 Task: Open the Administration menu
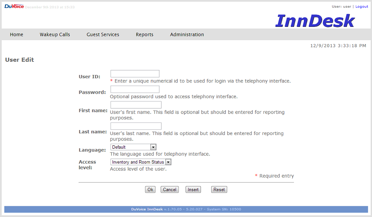[x=187, y=34]
